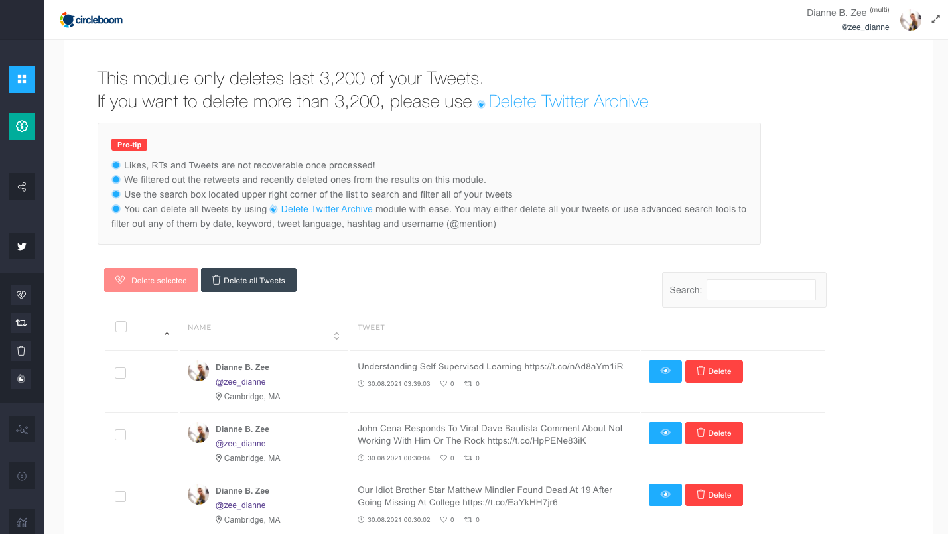This screenshot has width=948, height=534.
Task: Open the share network sidebar icon
Action: point(22,187)
